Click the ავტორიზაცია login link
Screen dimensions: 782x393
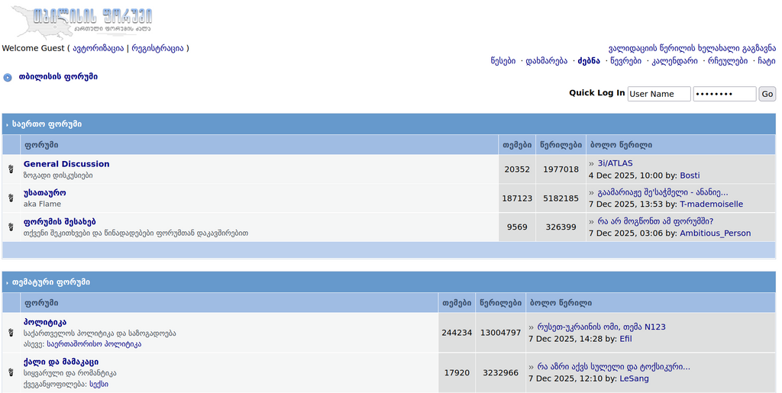[99, 48]
